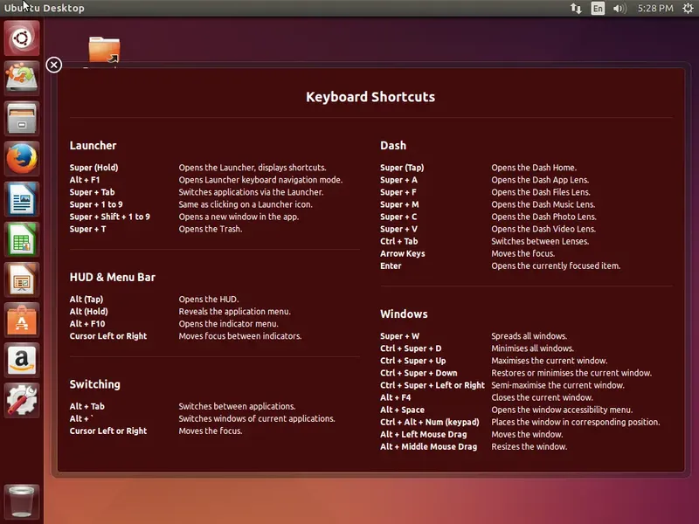Open LibreOffice Calc
Screen dimensions: 699x524
[22, 238]
